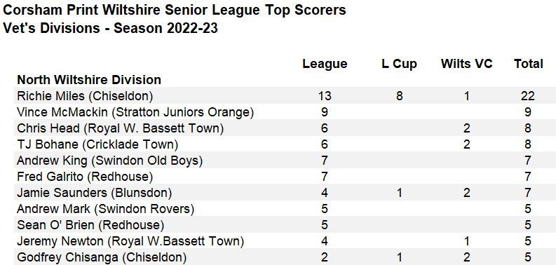Click the Wilts VC column header

[x=467, y=64]
